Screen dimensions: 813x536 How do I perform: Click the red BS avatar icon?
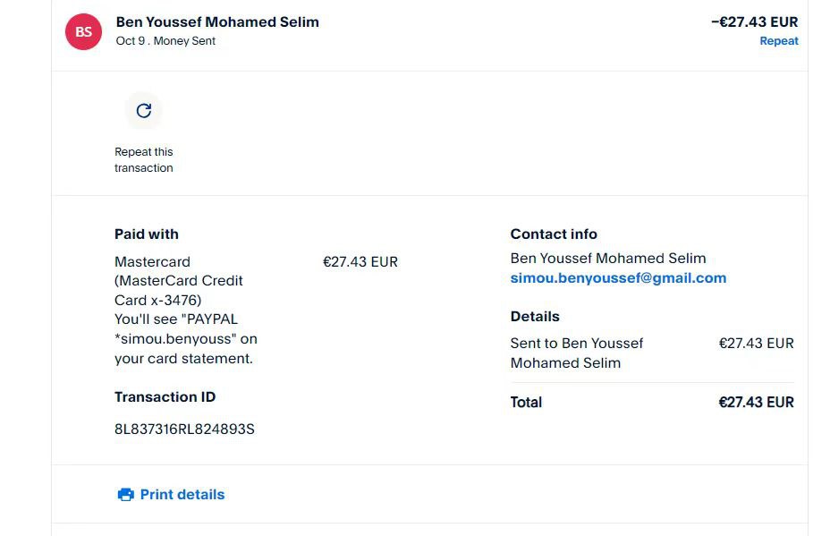pyautogui.click(x=83, y=32)
